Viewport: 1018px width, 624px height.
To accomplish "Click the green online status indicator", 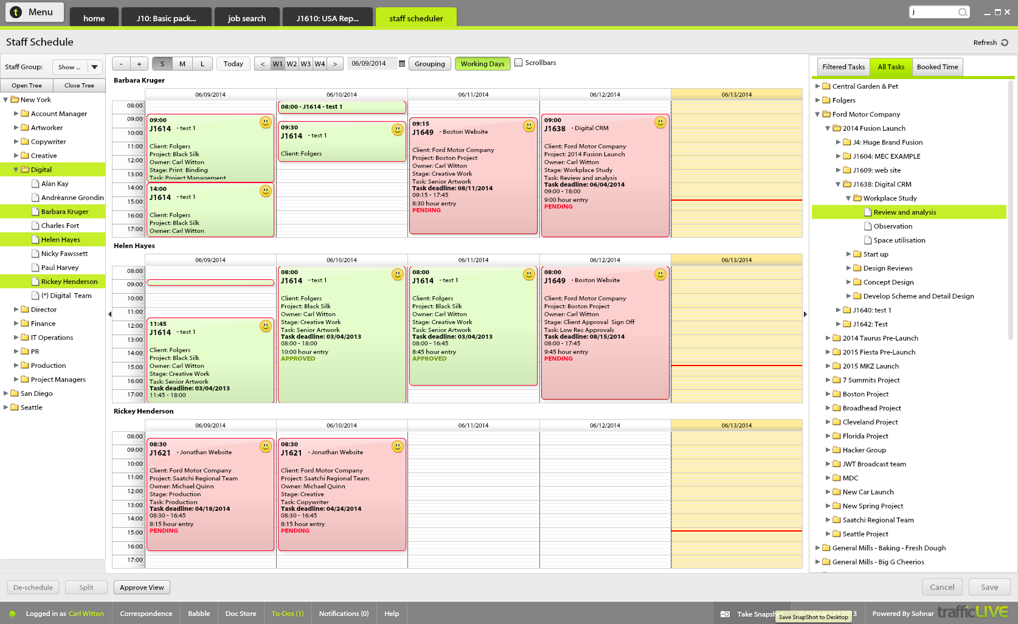I will tap(13, 614).
